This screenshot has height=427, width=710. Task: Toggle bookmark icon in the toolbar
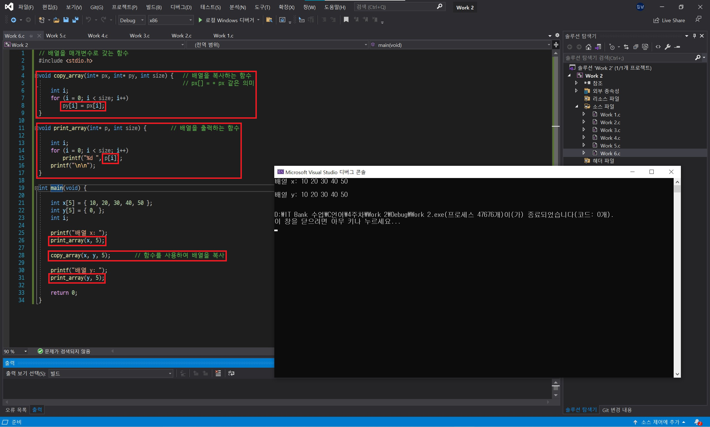(x=346, y=20)
